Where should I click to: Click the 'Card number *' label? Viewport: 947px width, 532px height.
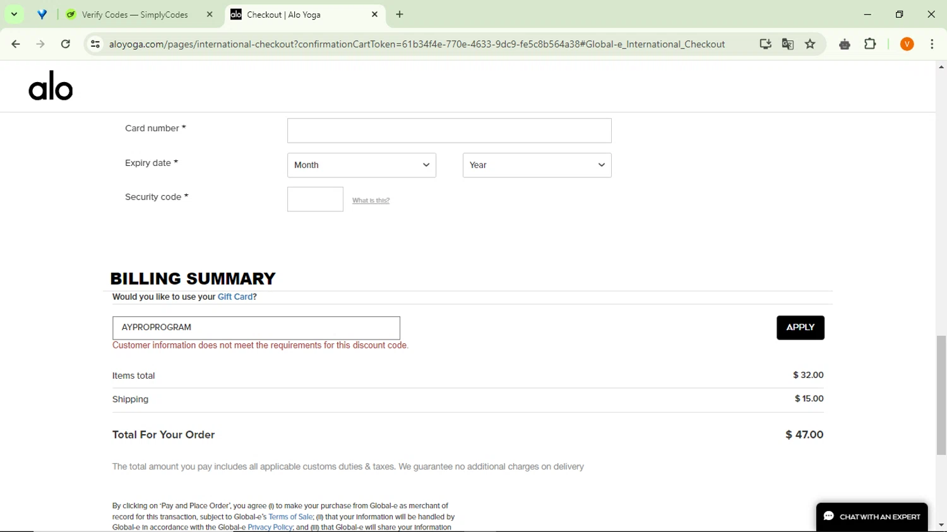(155, 128)
